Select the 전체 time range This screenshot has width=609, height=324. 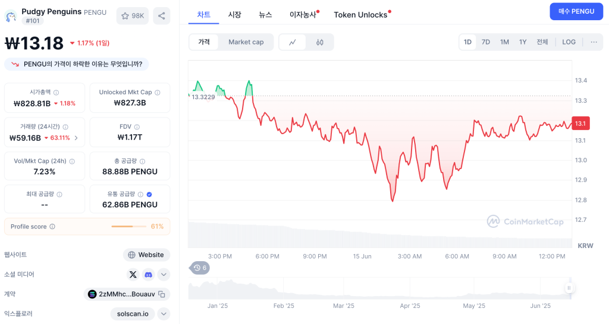[542, 42]
